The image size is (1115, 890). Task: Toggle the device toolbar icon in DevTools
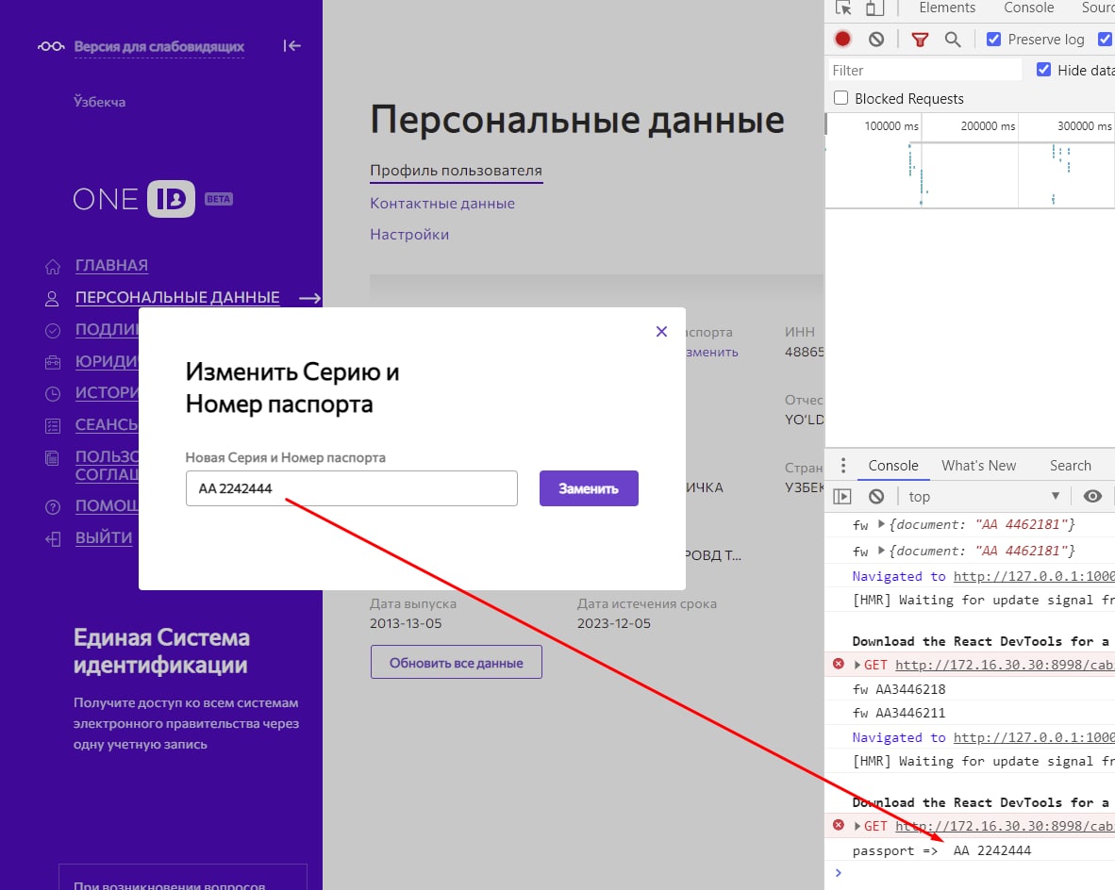coord(874,8)
